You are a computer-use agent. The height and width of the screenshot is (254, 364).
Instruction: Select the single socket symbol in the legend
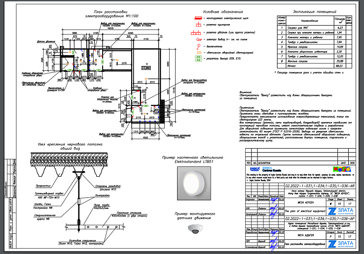[x=198, y=25]
